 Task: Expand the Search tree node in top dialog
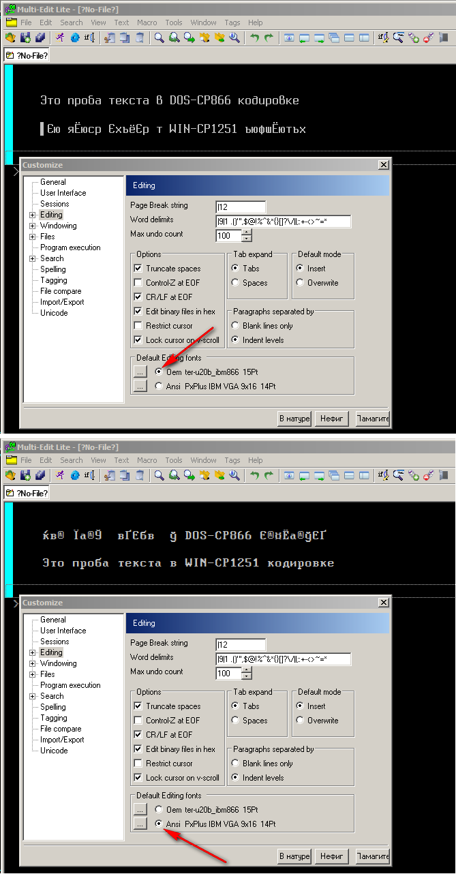[x=32, y=258]
